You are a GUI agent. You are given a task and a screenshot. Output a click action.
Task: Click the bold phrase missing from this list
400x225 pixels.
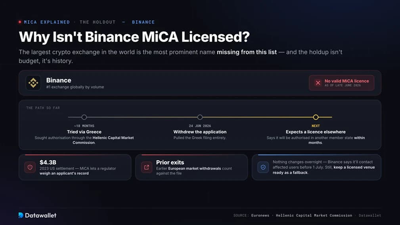pos(247,52)
